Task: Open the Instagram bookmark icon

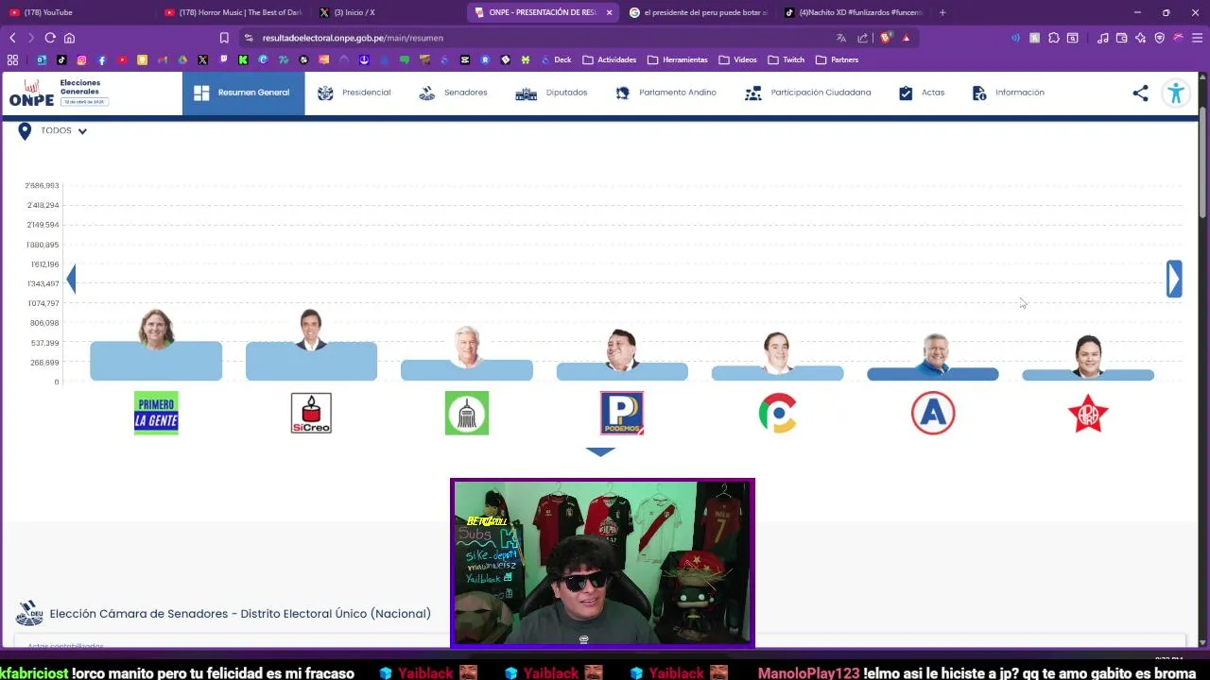Action: point(81,59)
